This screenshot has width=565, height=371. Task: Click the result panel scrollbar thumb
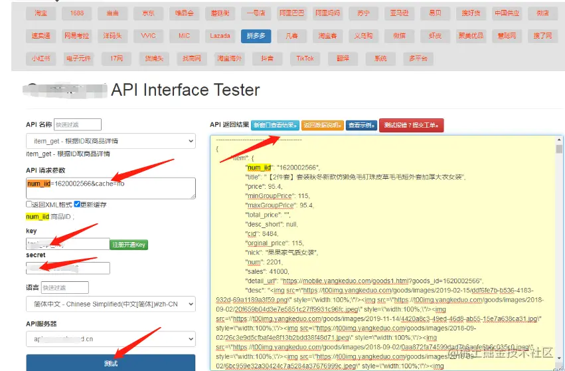coord(559,149)
